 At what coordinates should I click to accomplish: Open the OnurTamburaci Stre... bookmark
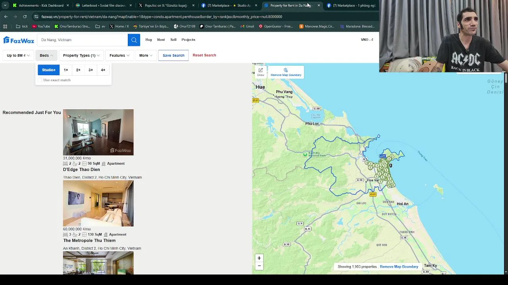click(72, 27)
